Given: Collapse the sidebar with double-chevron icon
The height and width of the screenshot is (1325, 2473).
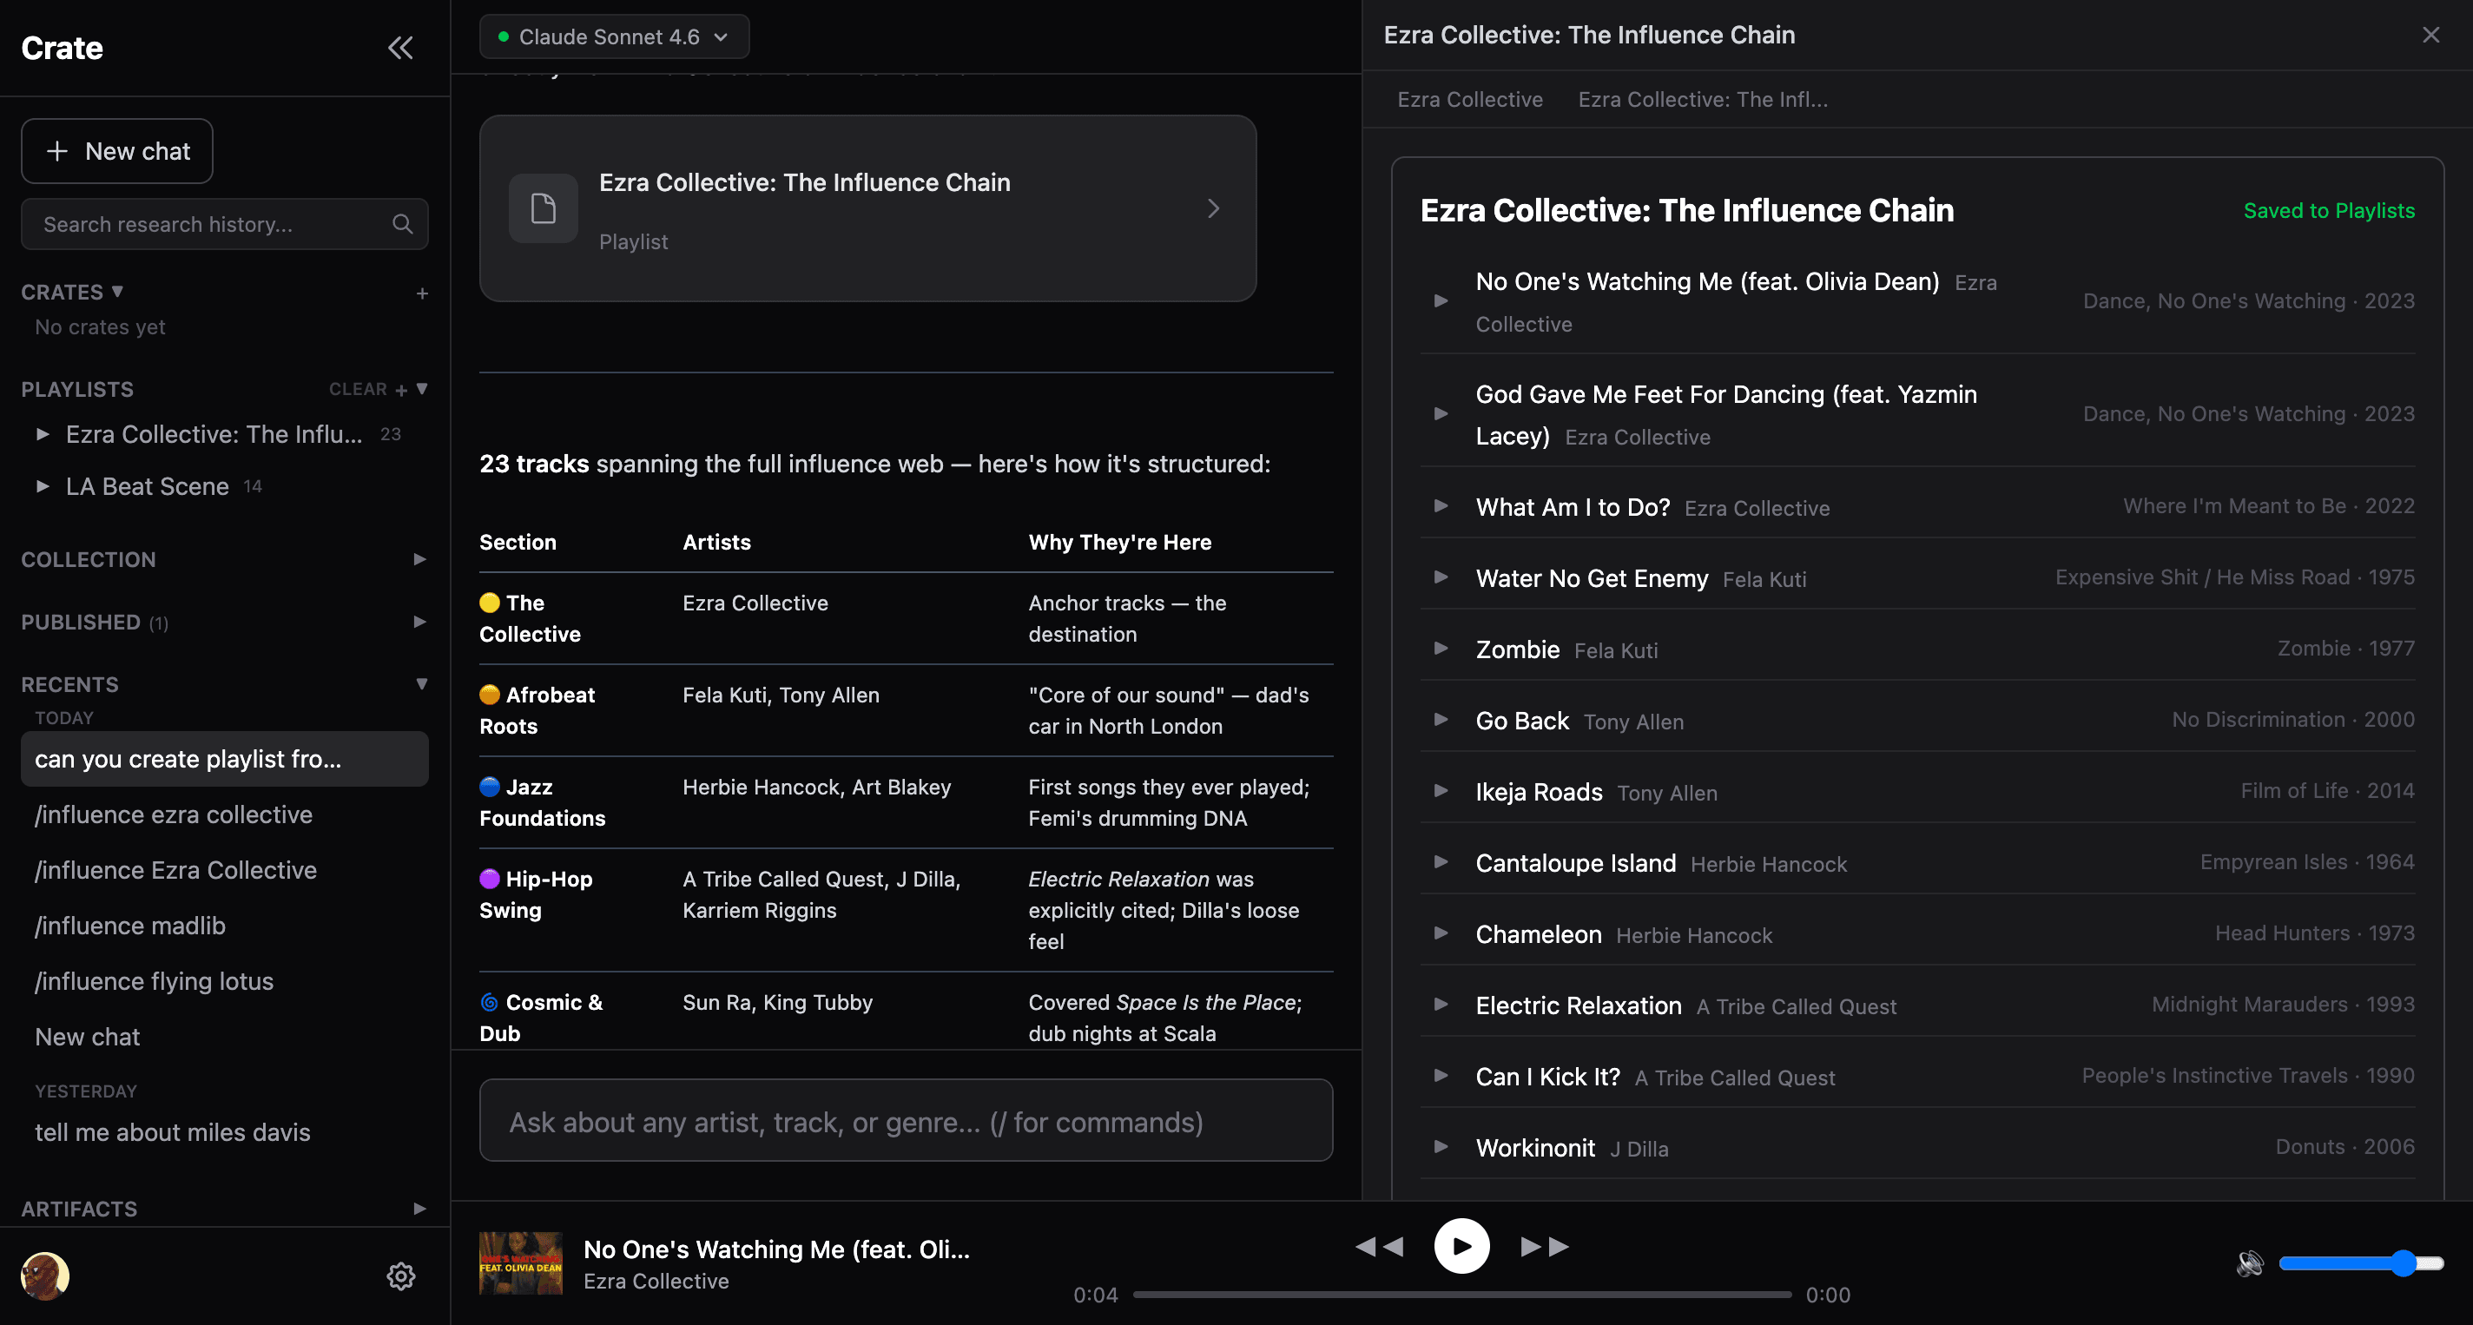Looking at the screenshot, I should pos(400,48).
